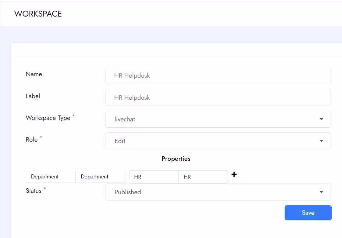The width and height of the screenshot is (342, 238).
Task: Expand the Role dropdown showing Edit
Action: click(x=218, y=141)
